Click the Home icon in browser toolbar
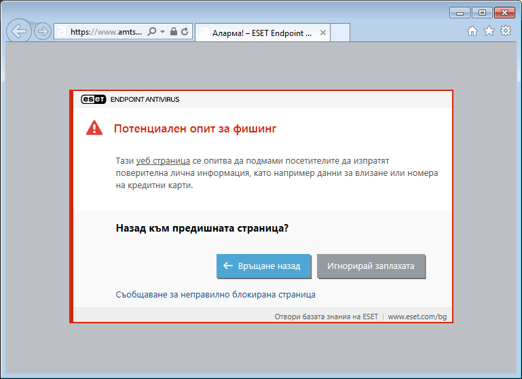This screenshot has height=379, width=522. pos(472,31)
